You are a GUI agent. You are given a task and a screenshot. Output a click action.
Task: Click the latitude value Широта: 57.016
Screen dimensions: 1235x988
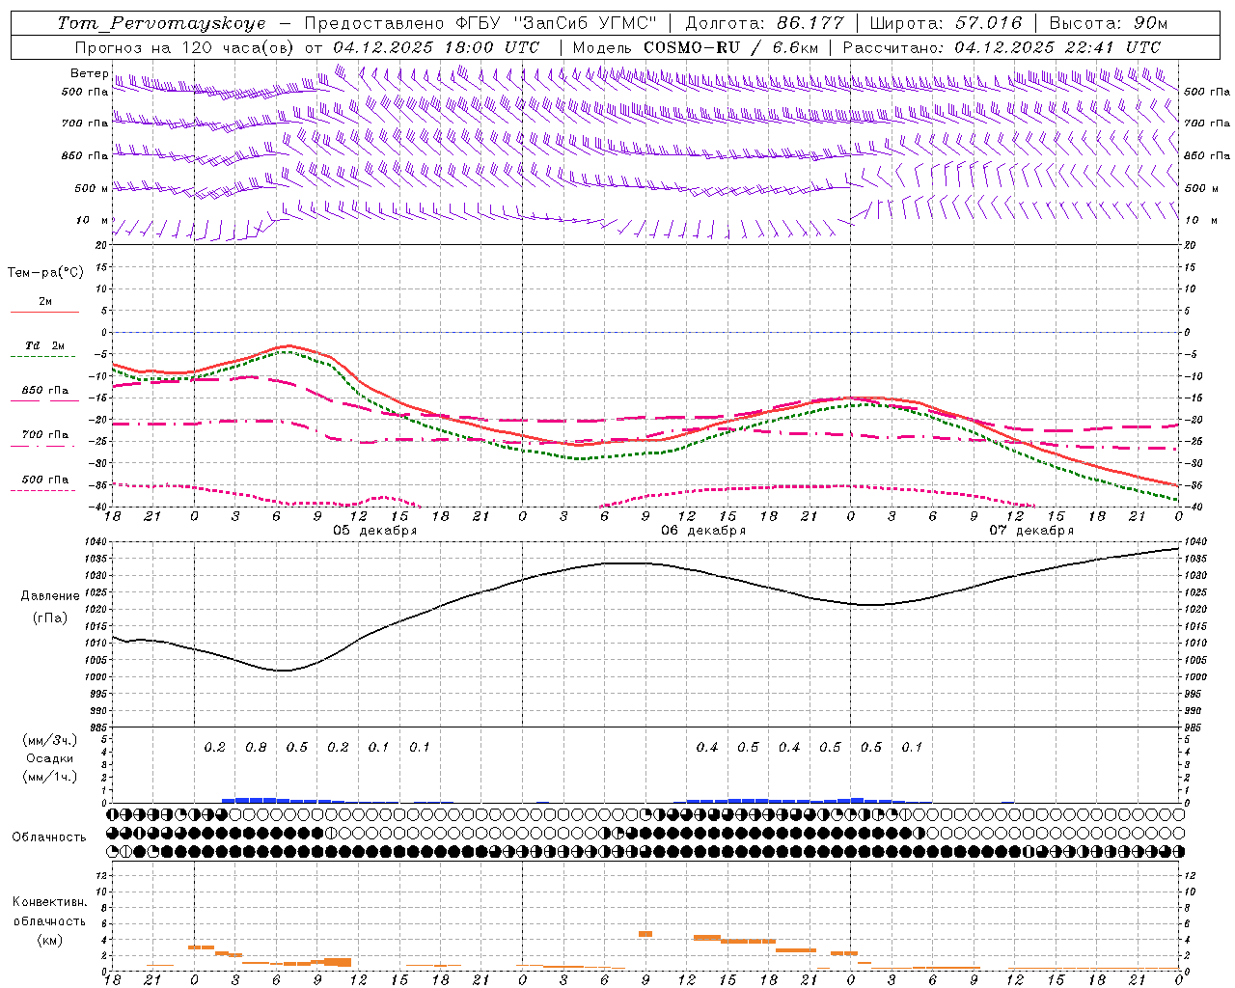(946, 23)
